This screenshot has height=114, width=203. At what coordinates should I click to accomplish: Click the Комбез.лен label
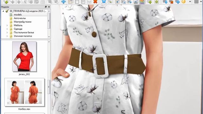click(x=24, y=109)
